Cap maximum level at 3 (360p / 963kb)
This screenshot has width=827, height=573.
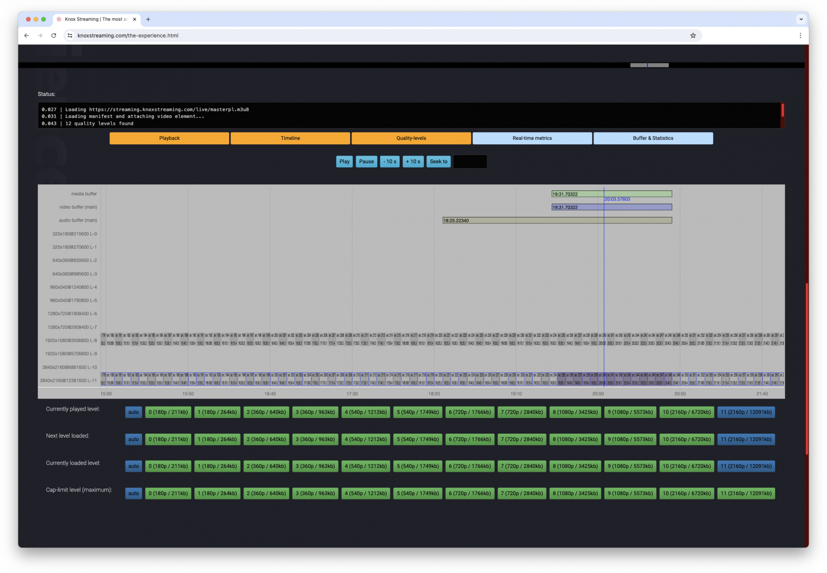(315, 493)
